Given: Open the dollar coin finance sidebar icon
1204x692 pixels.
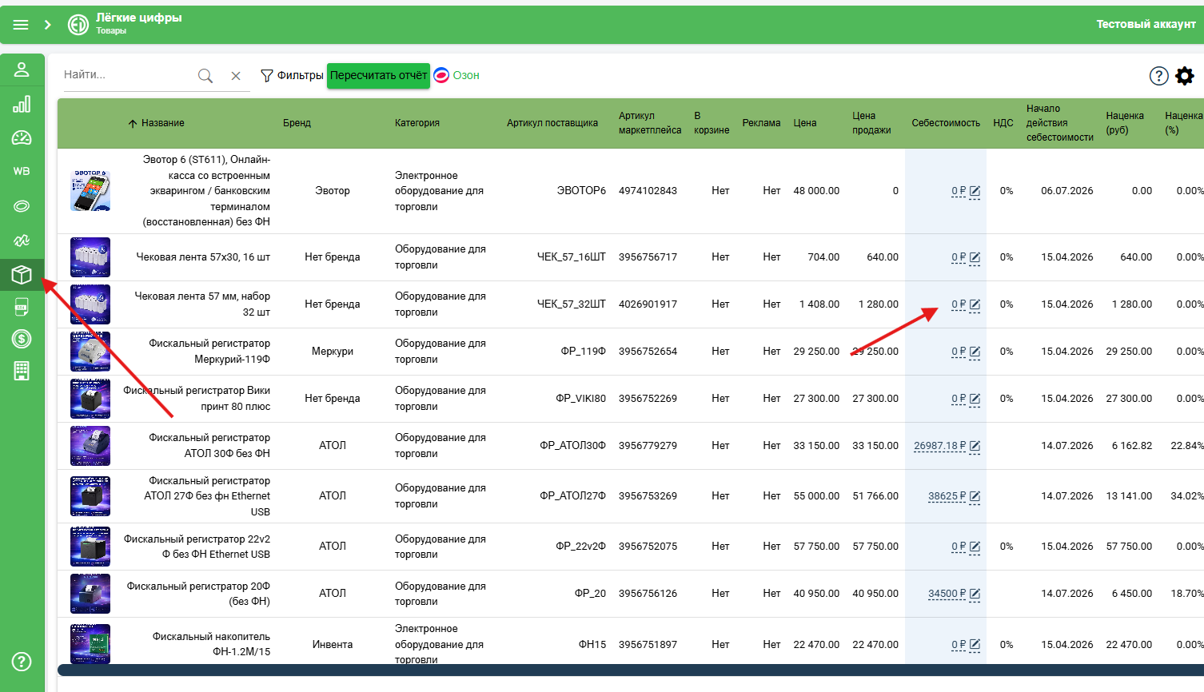Looking at the screenshot, I should [x=22, y=339].
